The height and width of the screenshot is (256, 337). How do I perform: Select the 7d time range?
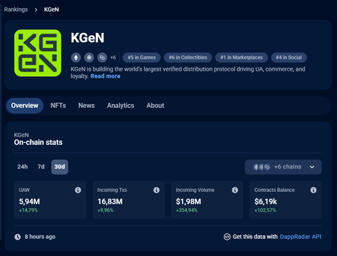tap(41, 166)
